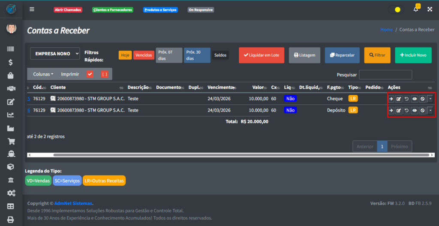Click into the Pesquisar search field

(x=385, y=75)
